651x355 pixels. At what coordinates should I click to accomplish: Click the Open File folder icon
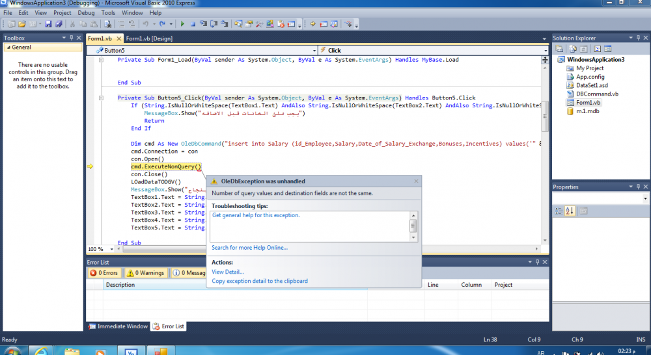22,25
